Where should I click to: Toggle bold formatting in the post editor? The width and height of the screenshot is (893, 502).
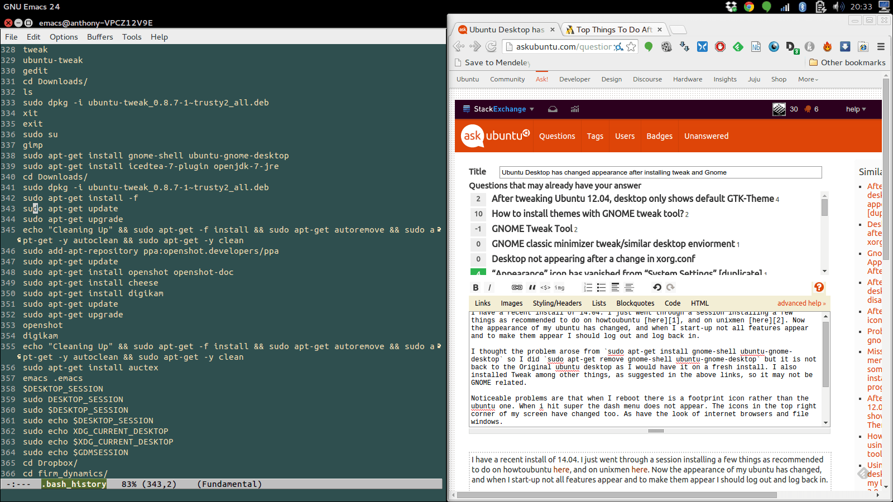pyautogui.click(x=476, y=287)
